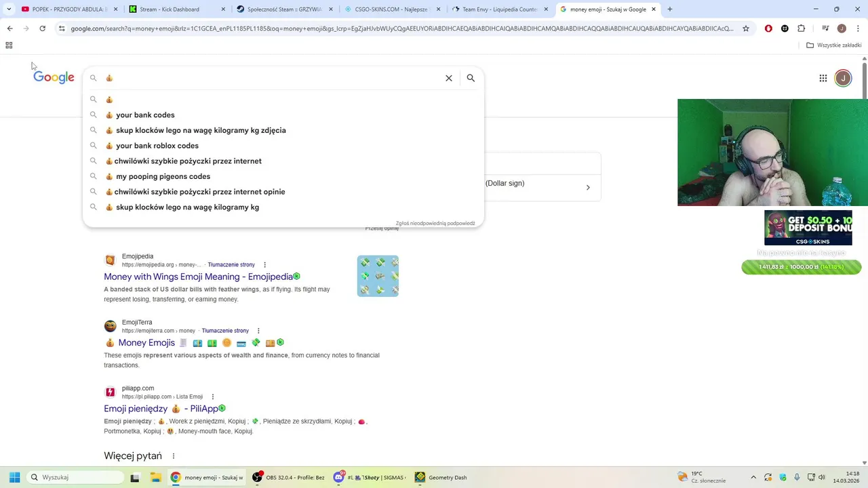Show hidden tray icons chevron

pyautogui.click(x=753, y=477)
